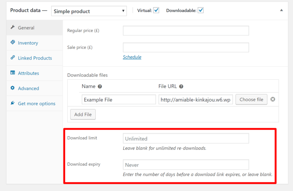This screenshot has width=293, height=191.
Task: Switch to the Attributes tab
Action: 35,73
